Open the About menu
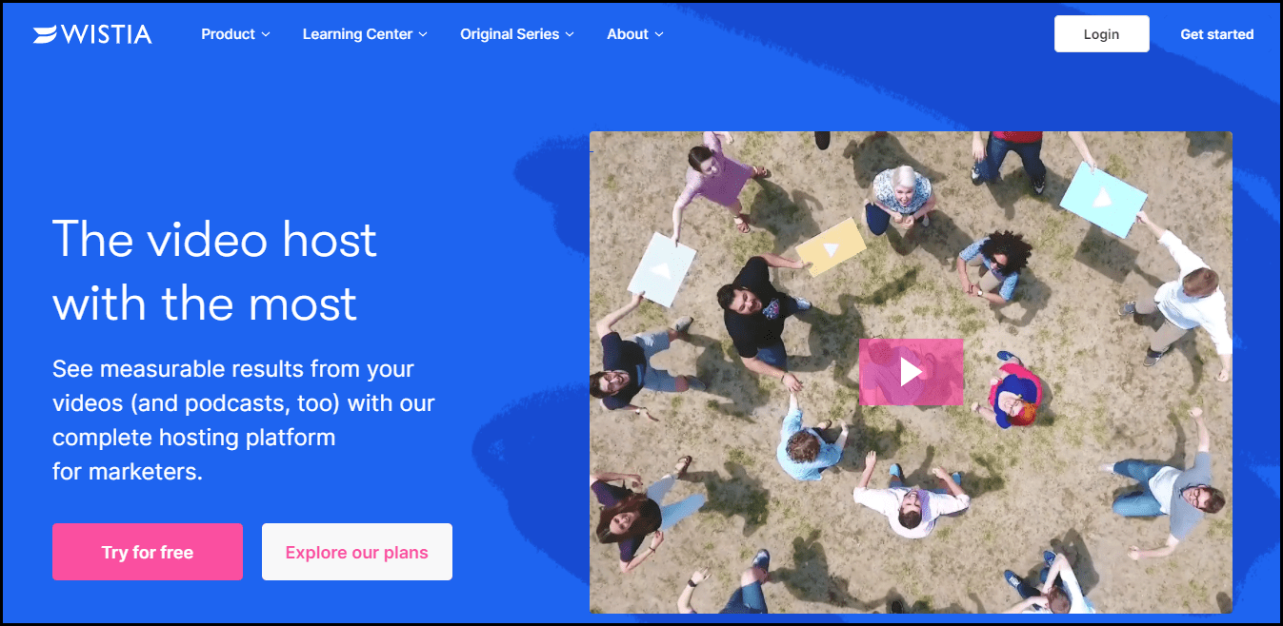1283x626 pixels. (x=635, y=34)
